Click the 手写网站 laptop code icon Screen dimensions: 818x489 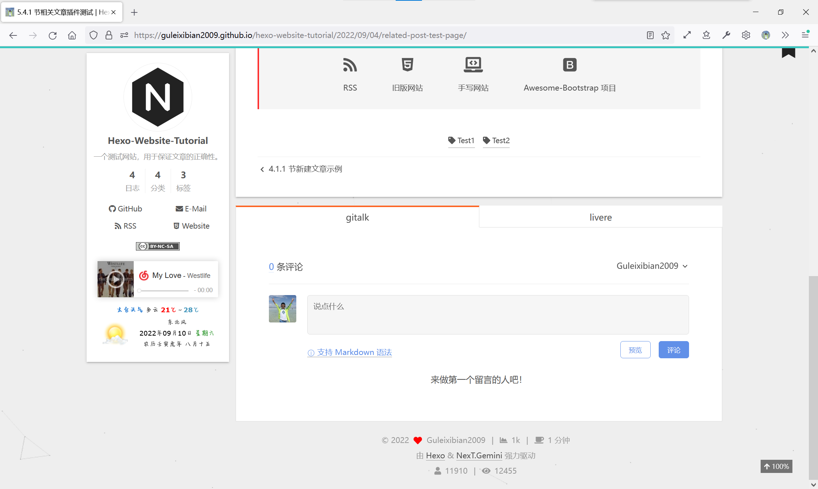pos(473,65)
